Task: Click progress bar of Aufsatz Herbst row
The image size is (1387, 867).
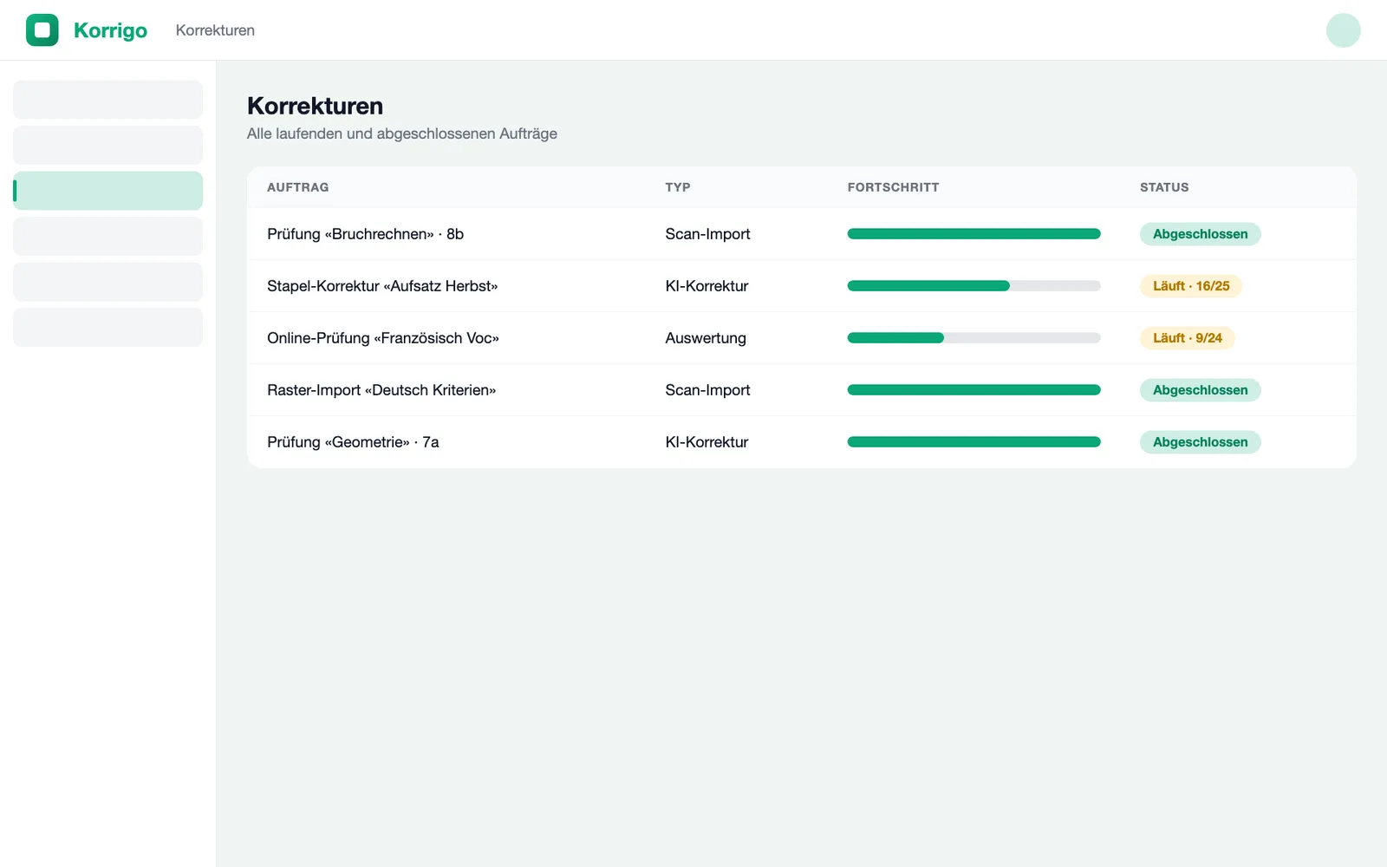Action: click(x=974, y=286)
